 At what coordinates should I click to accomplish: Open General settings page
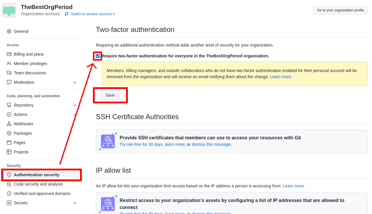pyautogui.click(x=42, y=31)
